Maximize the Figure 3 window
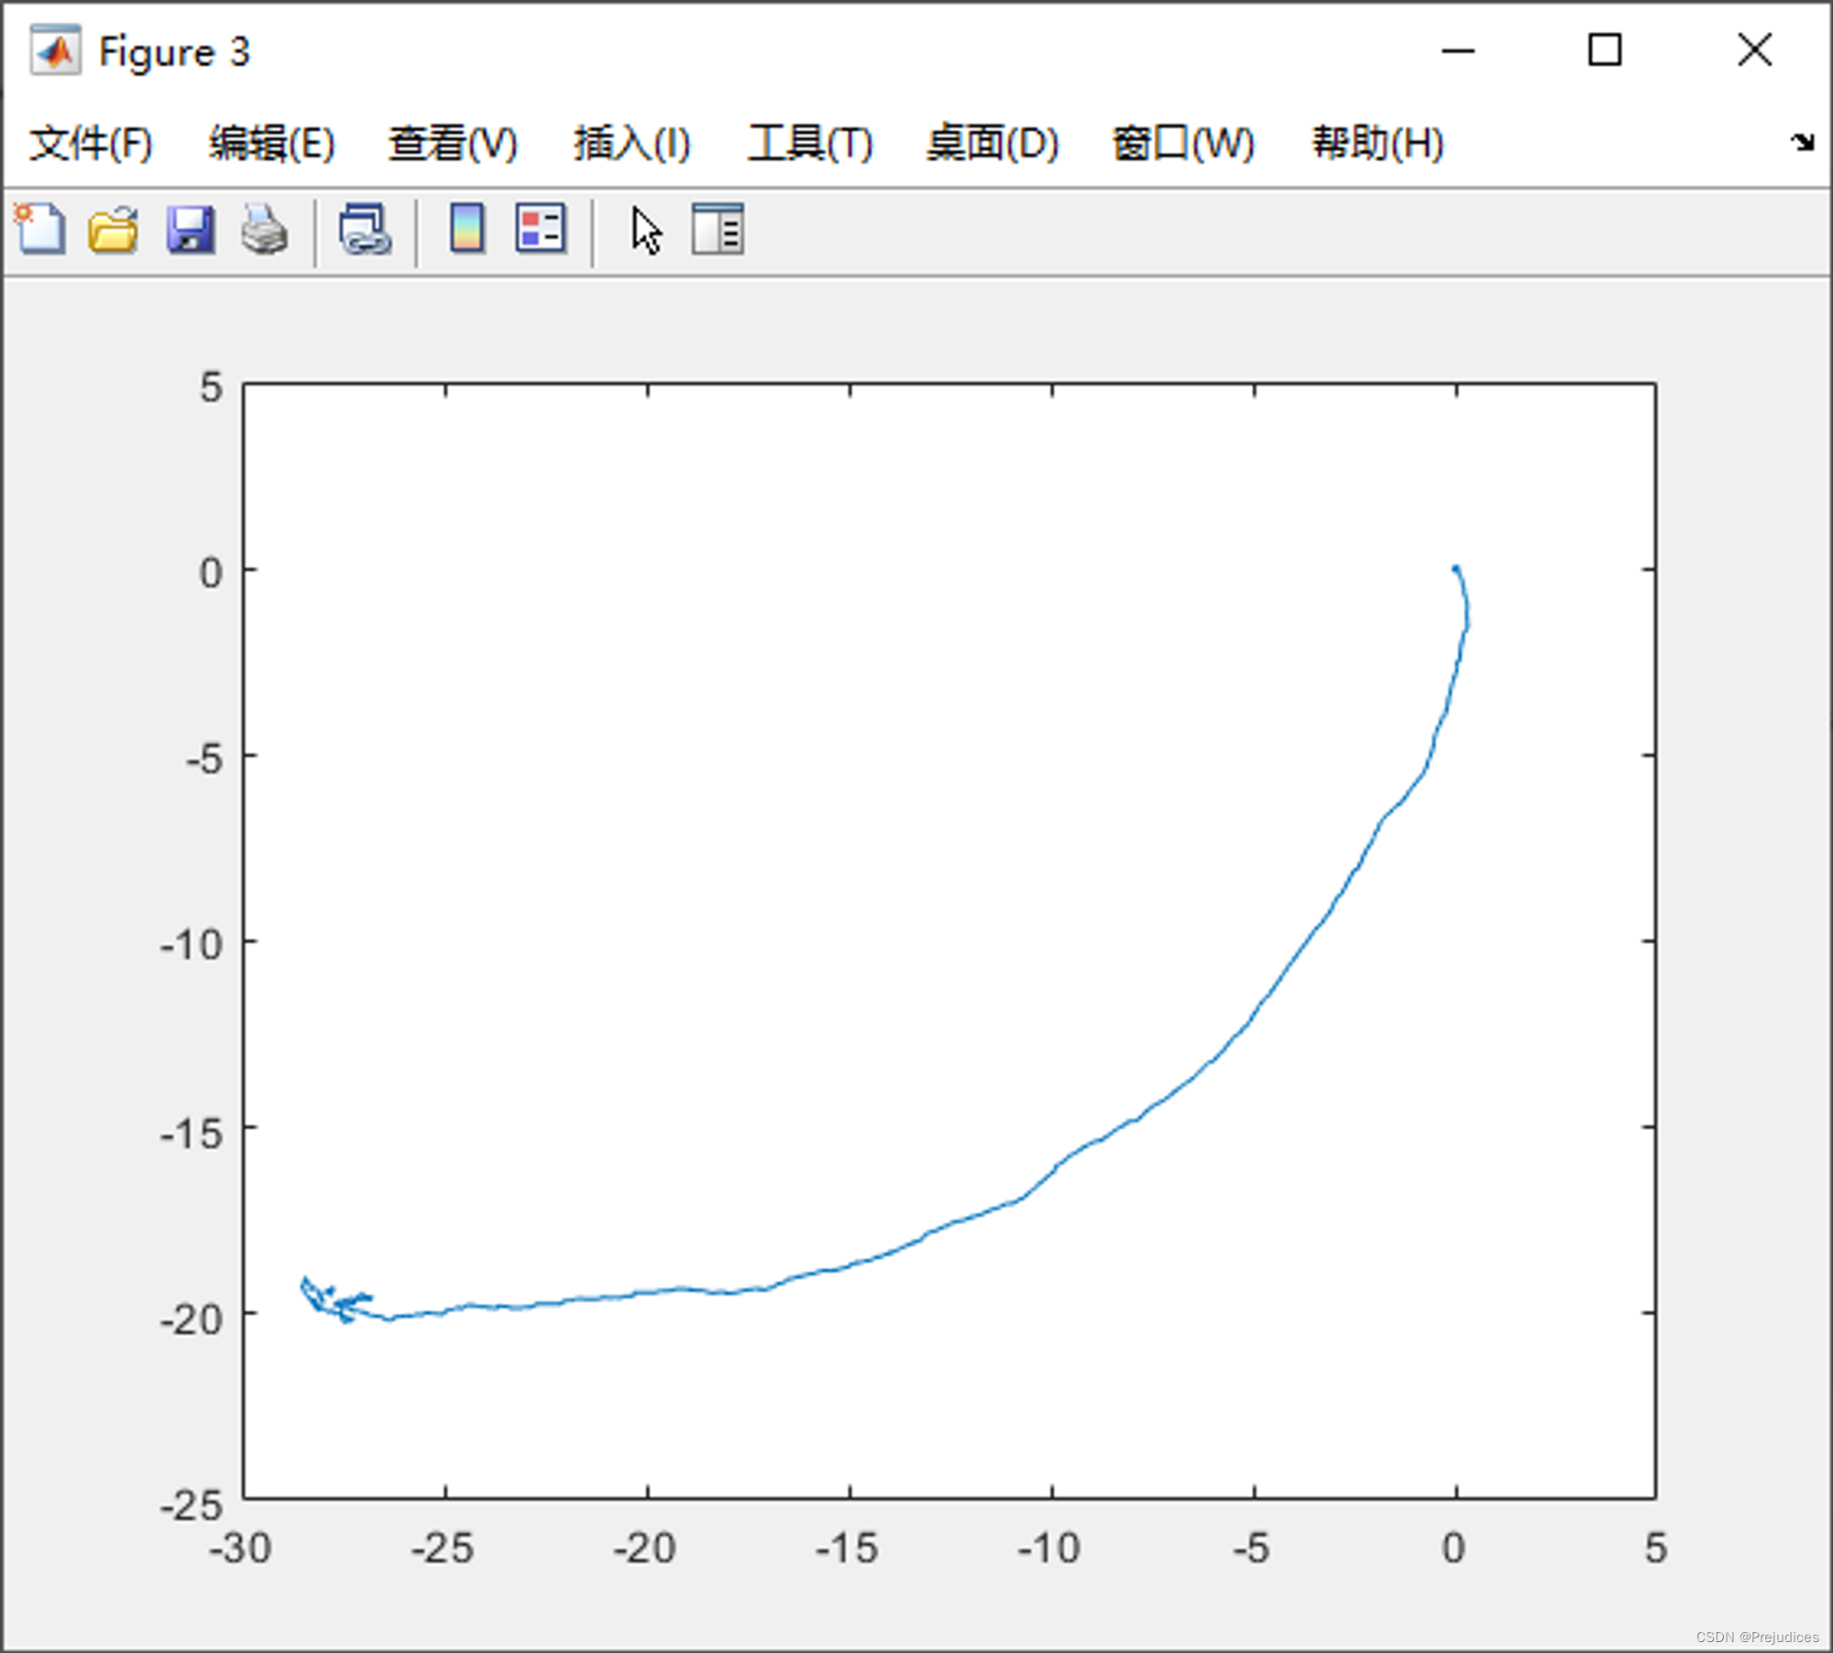 pos(1605,50)
